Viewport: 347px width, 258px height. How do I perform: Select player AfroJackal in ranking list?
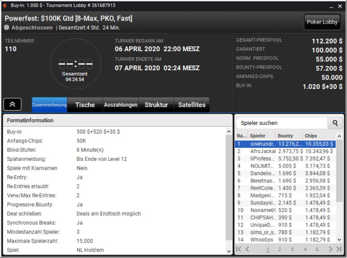coord(263,151)
